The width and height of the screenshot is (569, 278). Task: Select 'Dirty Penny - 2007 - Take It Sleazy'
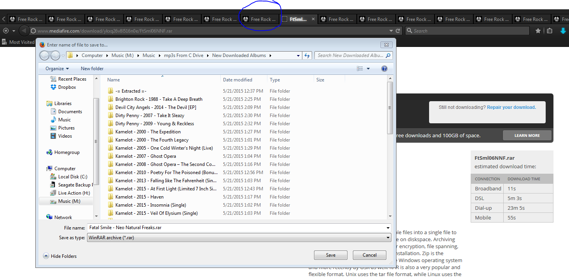(150, 116)
